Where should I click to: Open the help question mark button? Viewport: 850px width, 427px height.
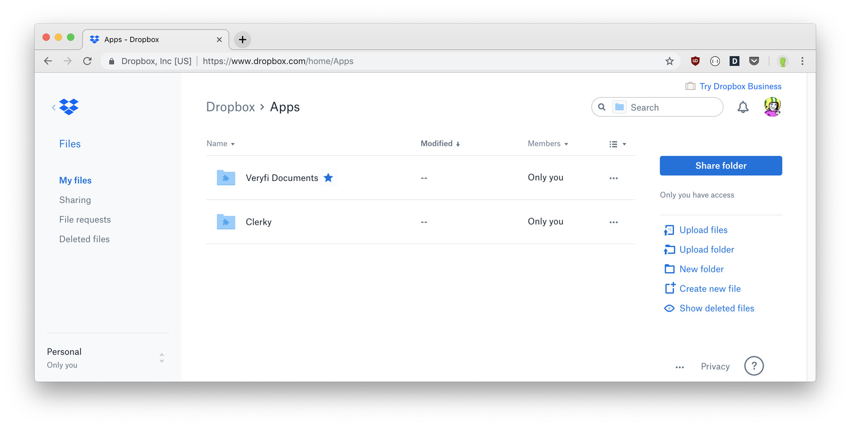point(754,366)
